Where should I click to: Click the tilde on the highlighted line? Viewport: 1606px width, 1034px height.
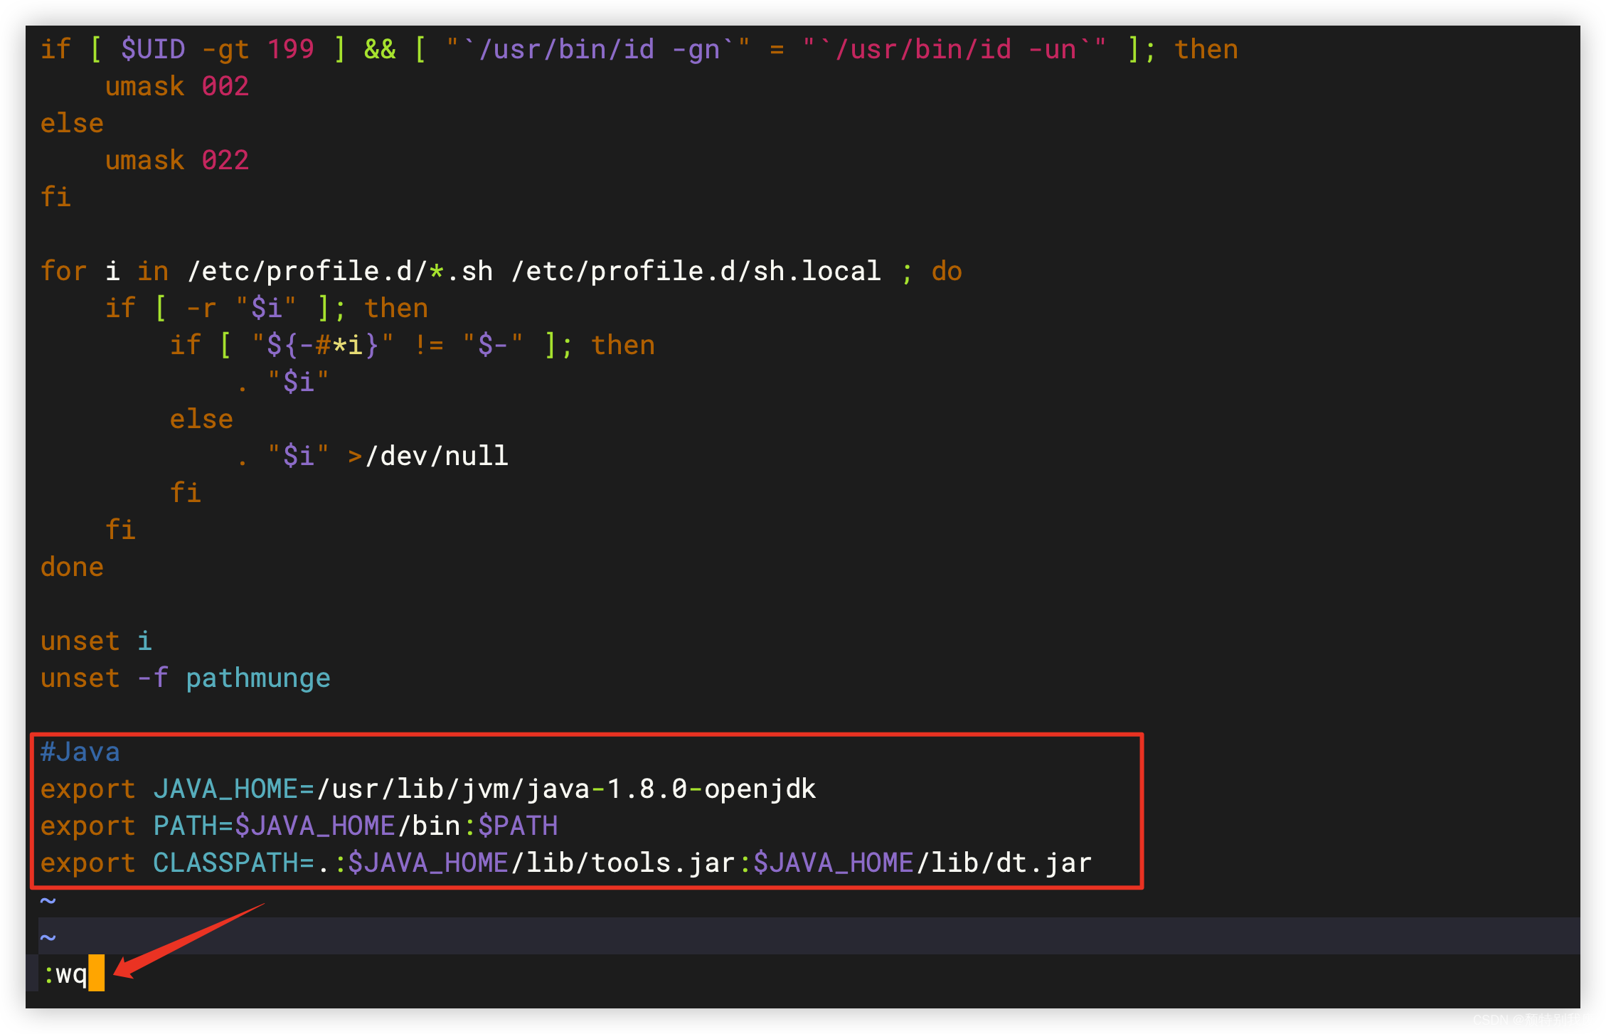point(48,938)
